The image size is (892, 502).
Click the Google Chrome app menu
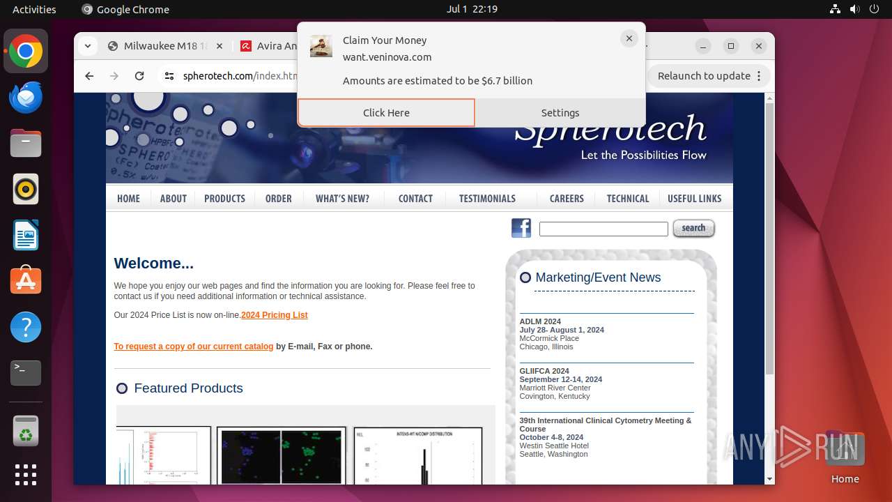[x=125, y=9]
